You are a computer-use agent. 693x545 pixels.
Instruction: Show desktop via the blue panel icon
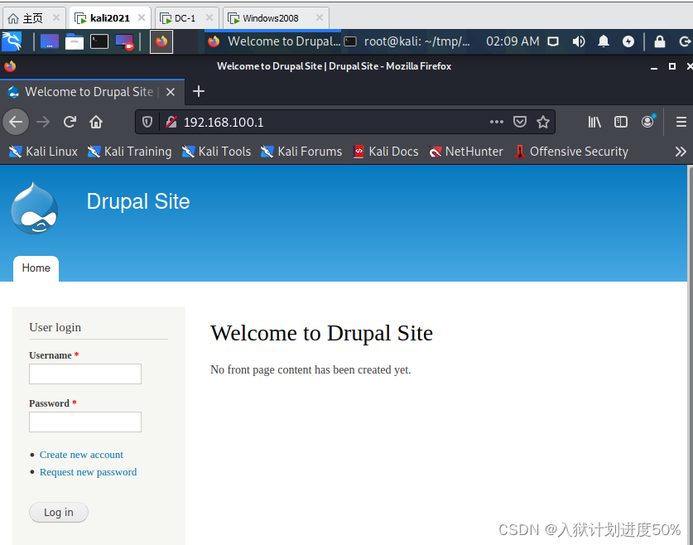tap(50, 42)
